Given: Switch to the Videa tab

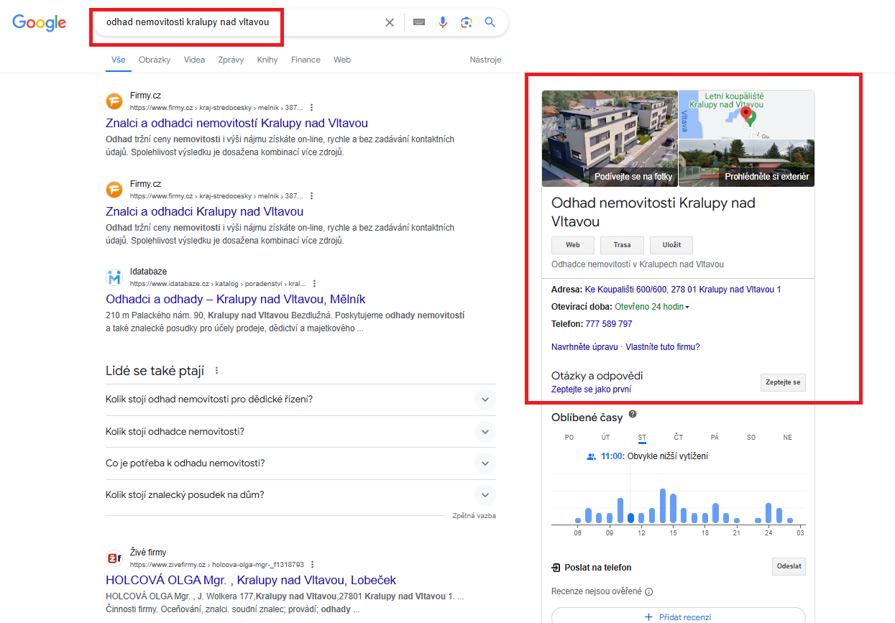Looking at the screenshot, I should (194, 60).
